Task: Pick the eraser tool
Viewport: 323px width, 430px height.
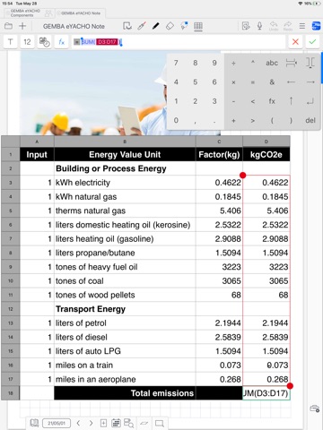Action: click(x=170, y=26)
